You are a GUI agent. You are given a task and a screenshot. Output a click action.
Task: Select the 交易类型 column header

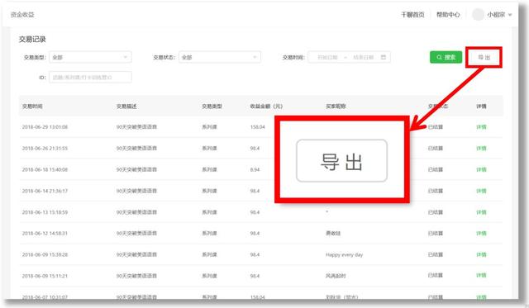click(x=212, y=107)
